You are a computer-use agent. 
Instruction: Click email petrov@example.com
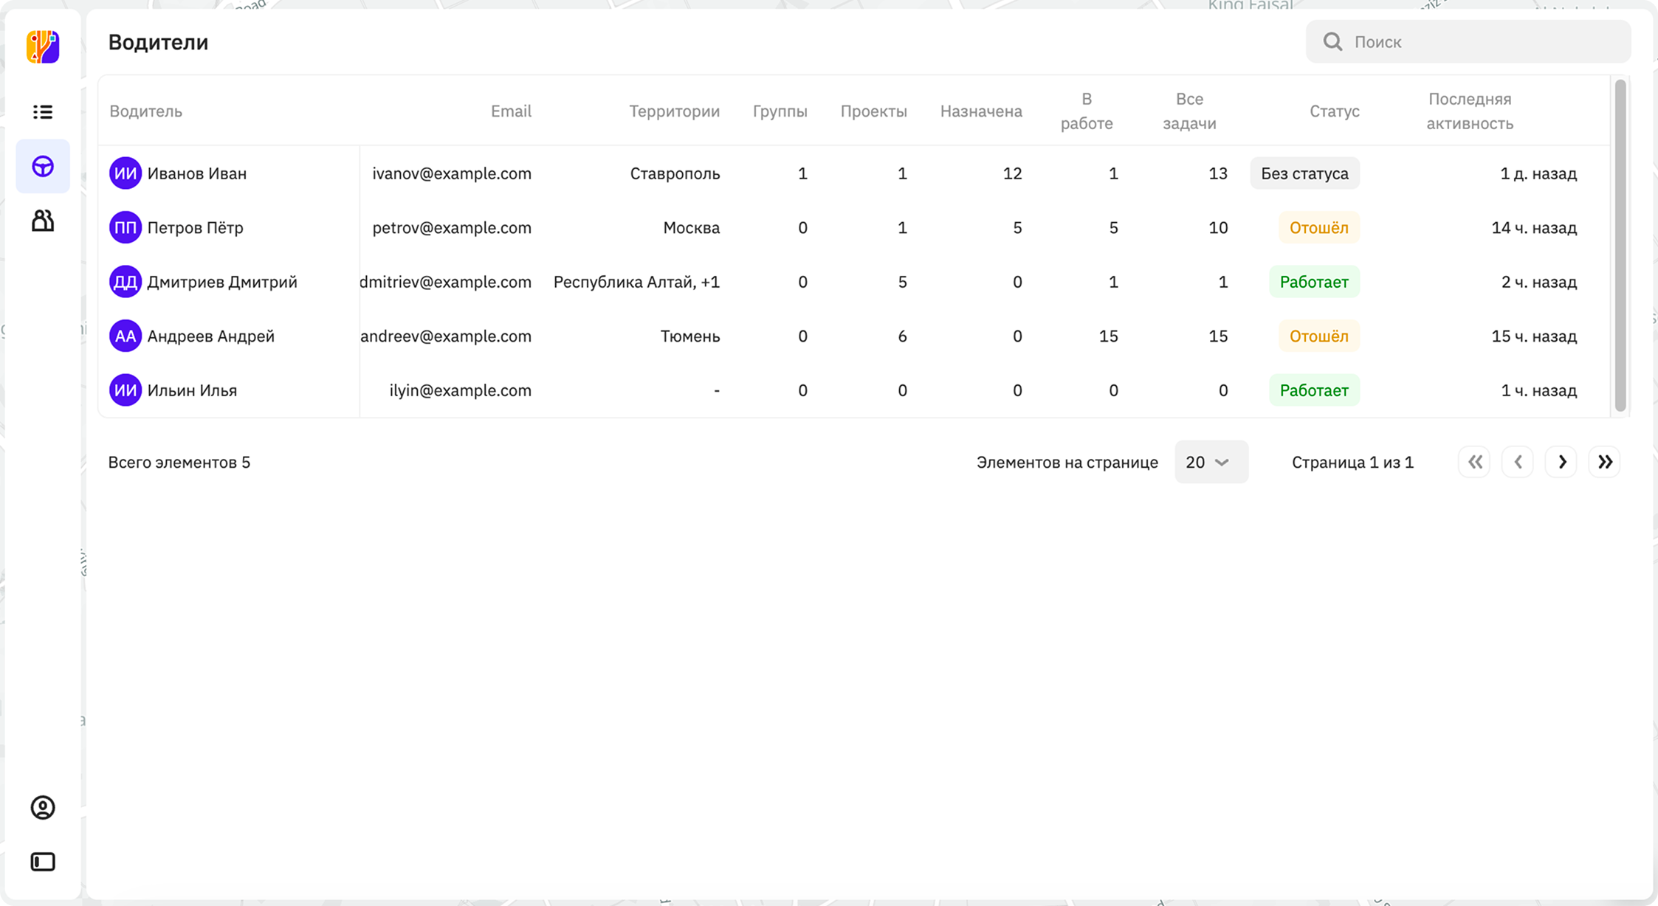[x=452, y=227]
